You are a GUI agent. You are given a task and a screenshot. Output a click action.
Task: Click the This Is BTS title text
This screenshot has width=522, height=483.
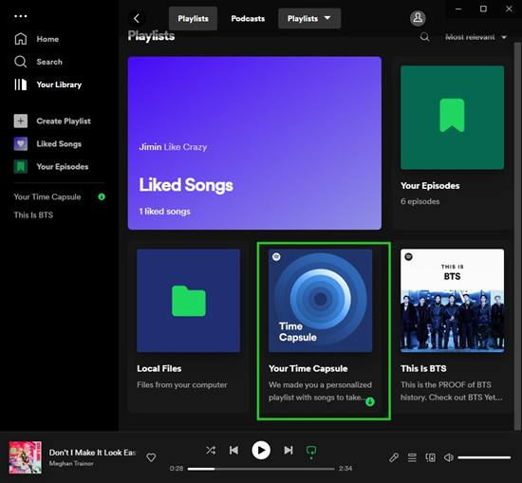coord(423,368)
